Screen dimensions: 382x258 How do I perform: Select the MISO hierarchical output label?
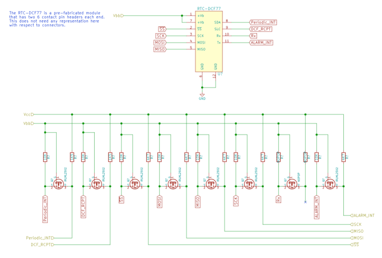pyautogui.click(x=357, y=231)
